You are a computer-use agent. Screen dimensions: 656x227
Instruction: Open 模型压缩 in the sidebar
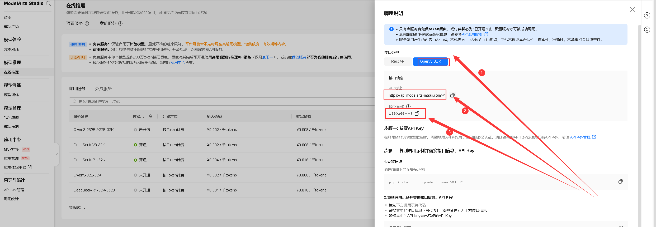tap(11, 127)
